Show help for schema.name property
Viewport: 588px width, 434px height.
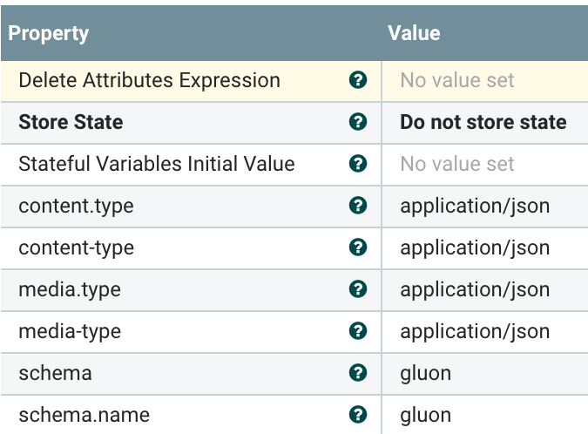[x=357, y=415]
